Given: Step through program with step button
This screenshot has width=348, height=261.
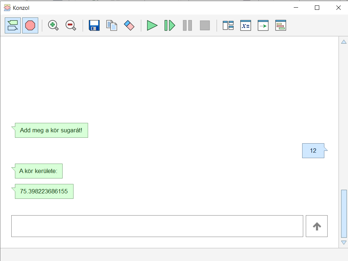Looking at the screenshot, I should (x=170, y=25).
